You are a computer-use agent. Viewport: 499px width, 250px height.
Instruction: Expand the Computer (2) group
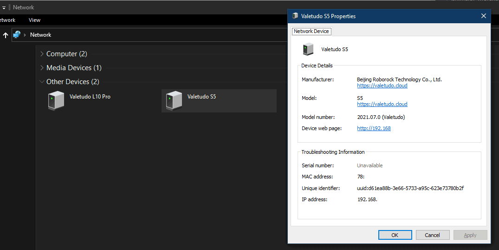tap(42, 54)
